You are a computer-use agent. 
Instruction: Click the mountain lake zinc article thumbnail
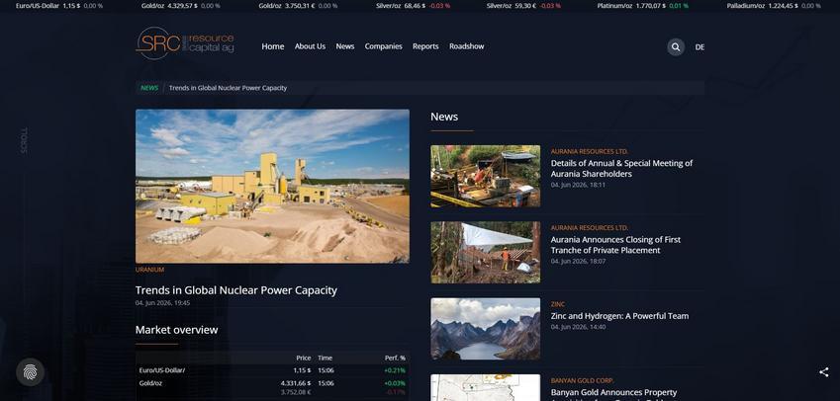point(486,329)
